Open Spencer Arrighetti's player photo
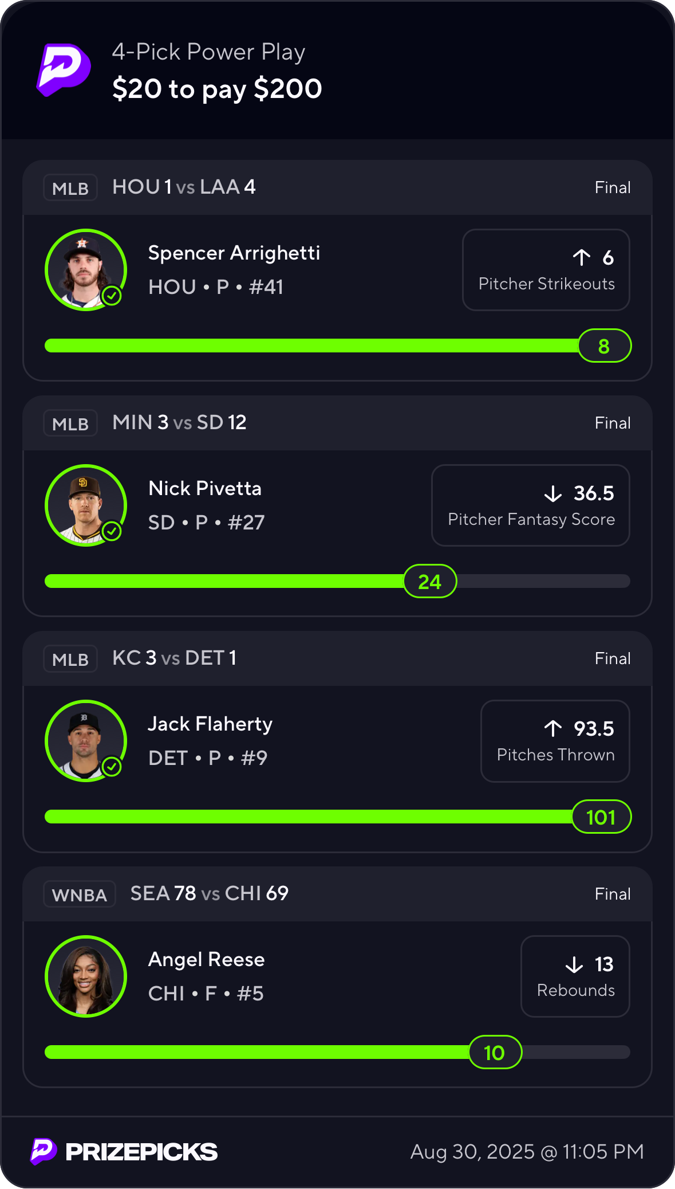Viewport: 675px width, 1189px height. point(85,270)
